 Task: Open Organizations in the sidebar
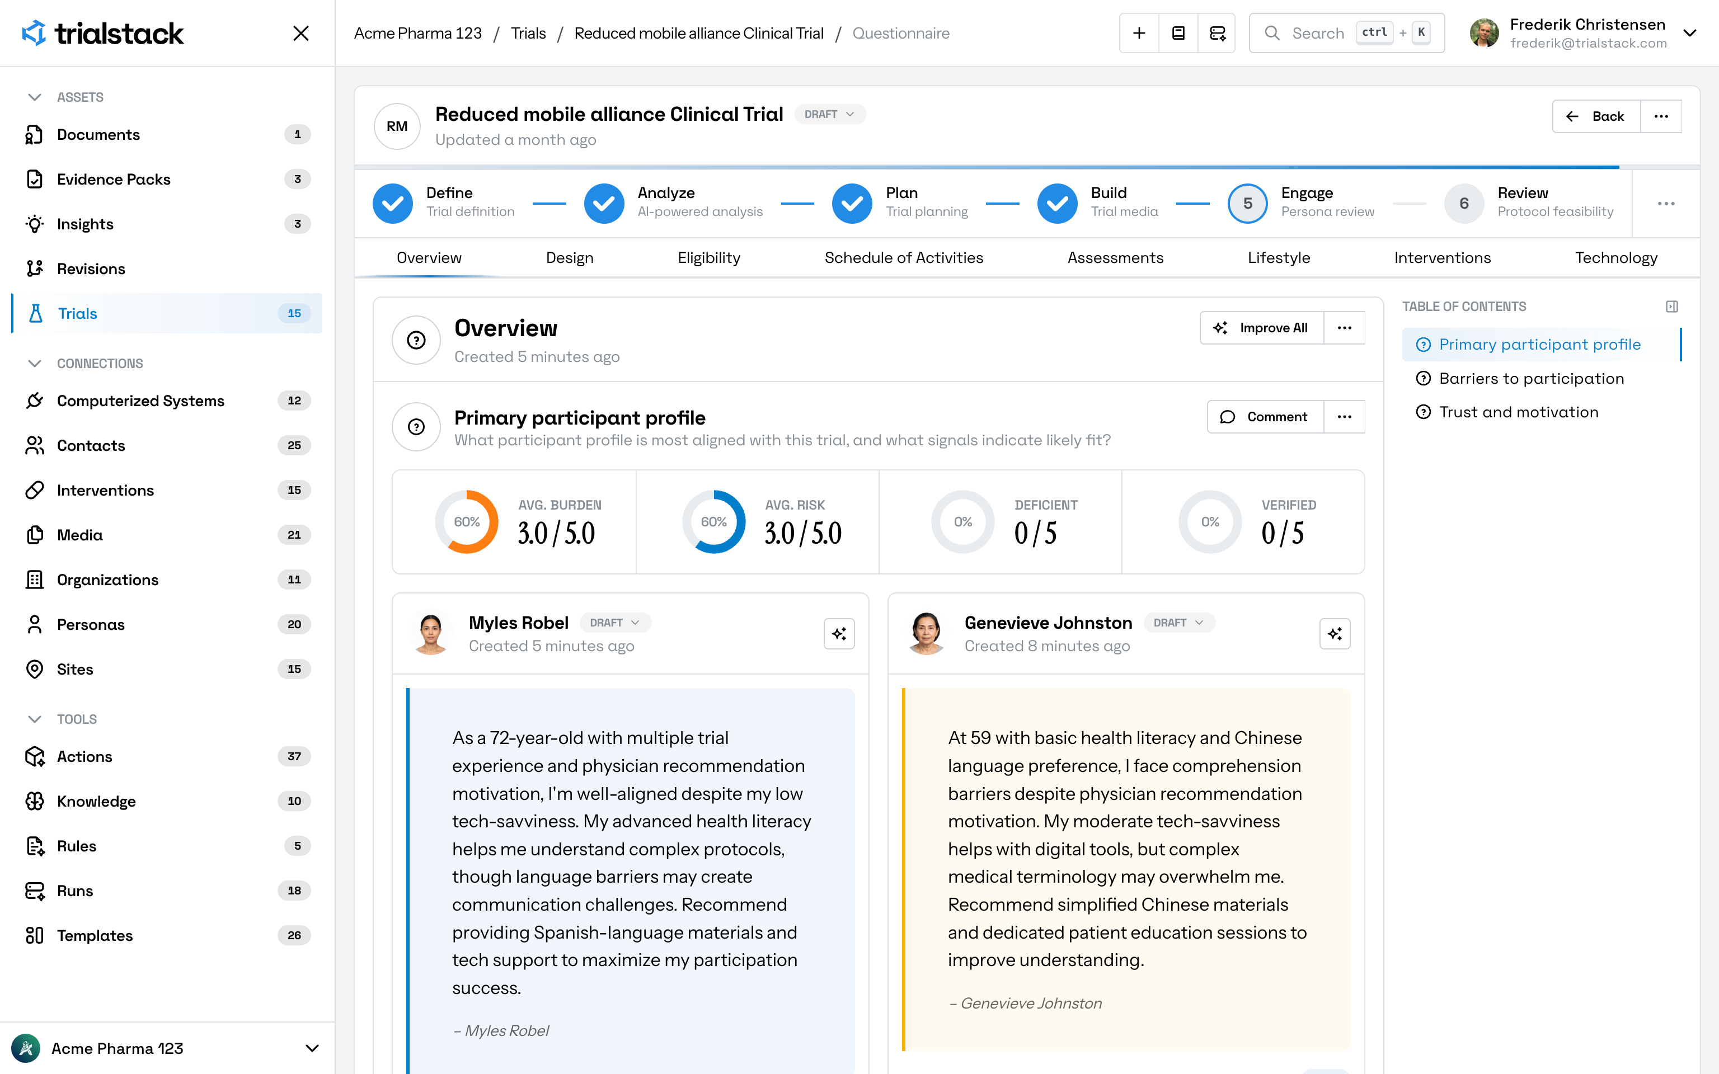(x=167, y=580)
